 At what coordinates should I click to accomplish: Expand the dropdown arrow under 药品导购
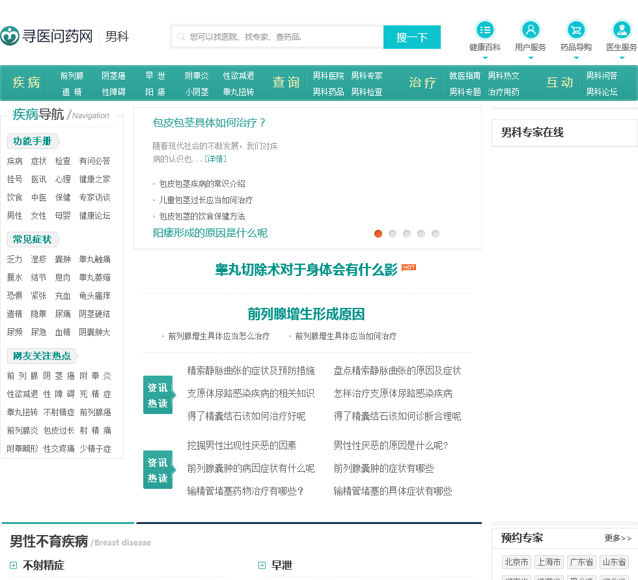pos(576,58)
